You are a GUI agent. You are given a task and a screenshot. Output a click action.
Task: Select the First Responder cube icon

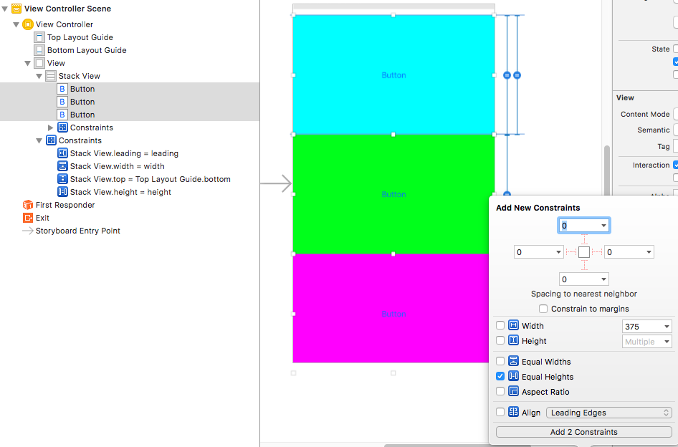coord(28,205)
